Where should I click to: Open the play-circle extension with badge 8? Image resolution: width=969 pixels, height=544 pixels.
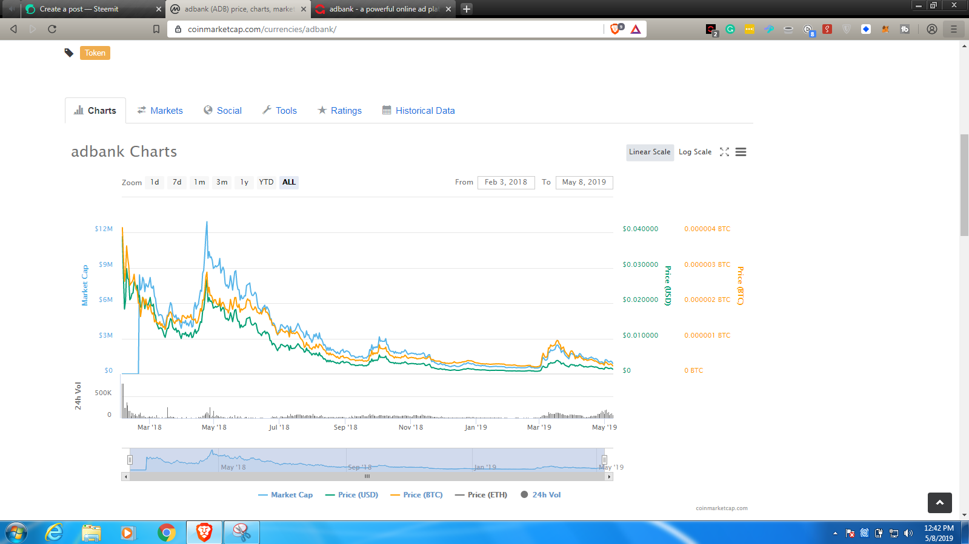tap(808, 30)
